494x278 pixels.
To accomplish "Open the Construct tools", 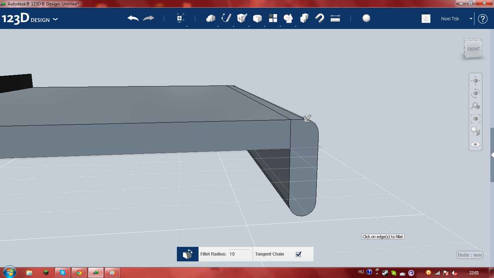I will [242, 18].
